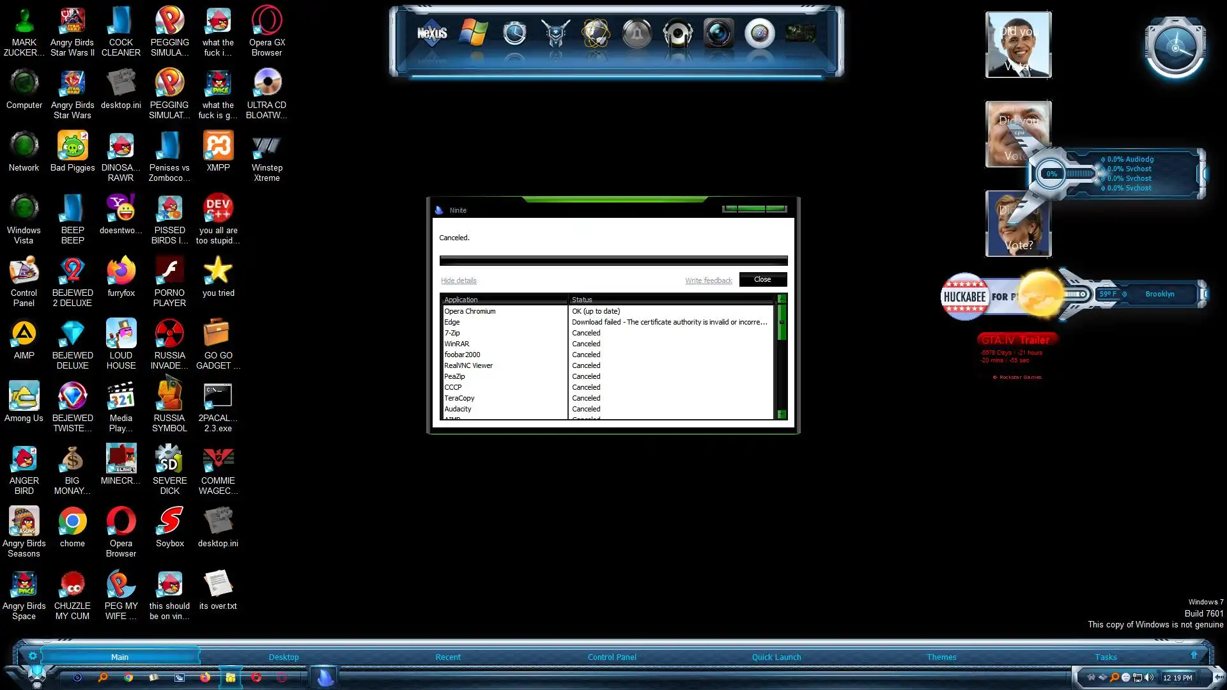Click Hide details in the Ninite window

[458, 280]
